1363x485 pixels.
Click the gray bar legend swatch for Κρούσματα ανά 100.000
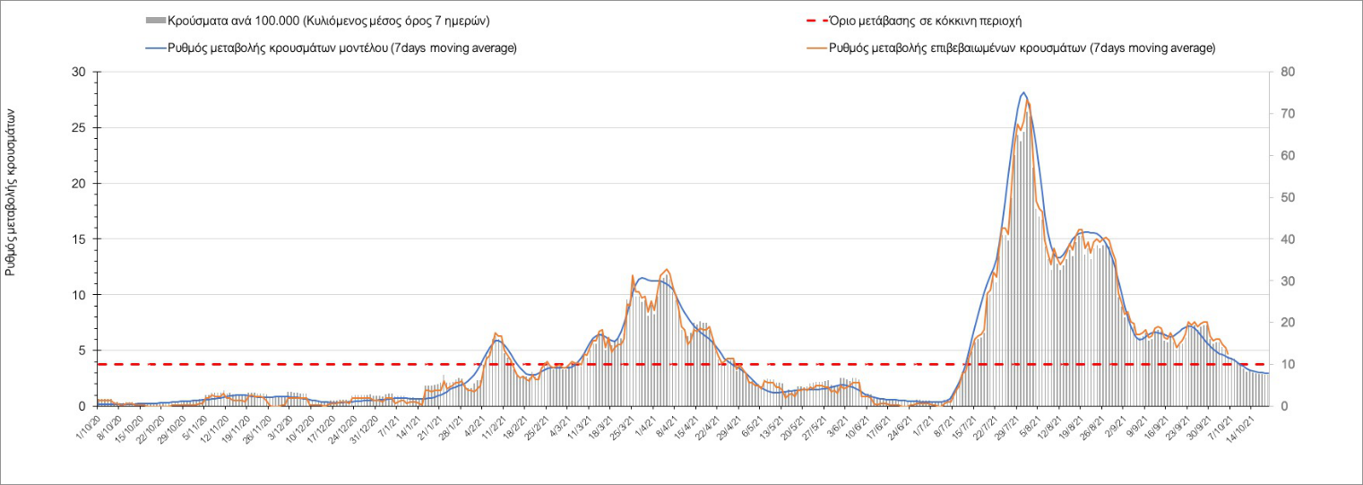pyautogui.click(x=154, y=20)
